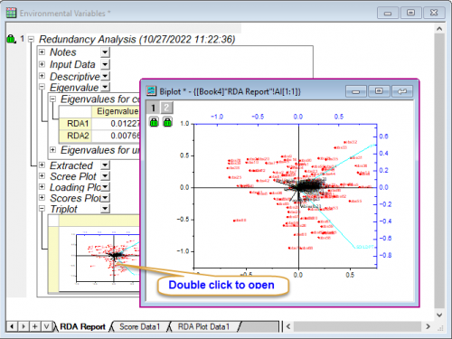Open sheet list down-arrow button
The width and height of the screenshot is (452, 339).
coord(46,326)
